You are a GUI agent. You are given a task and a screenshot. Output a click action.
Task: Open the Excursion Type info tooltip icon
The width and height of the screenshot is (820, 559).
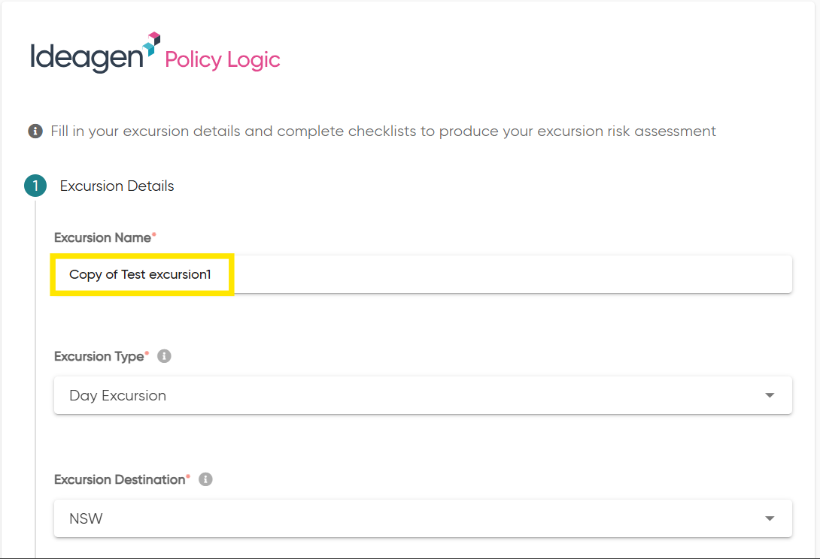pyautogui.click(x=164, y=356)
